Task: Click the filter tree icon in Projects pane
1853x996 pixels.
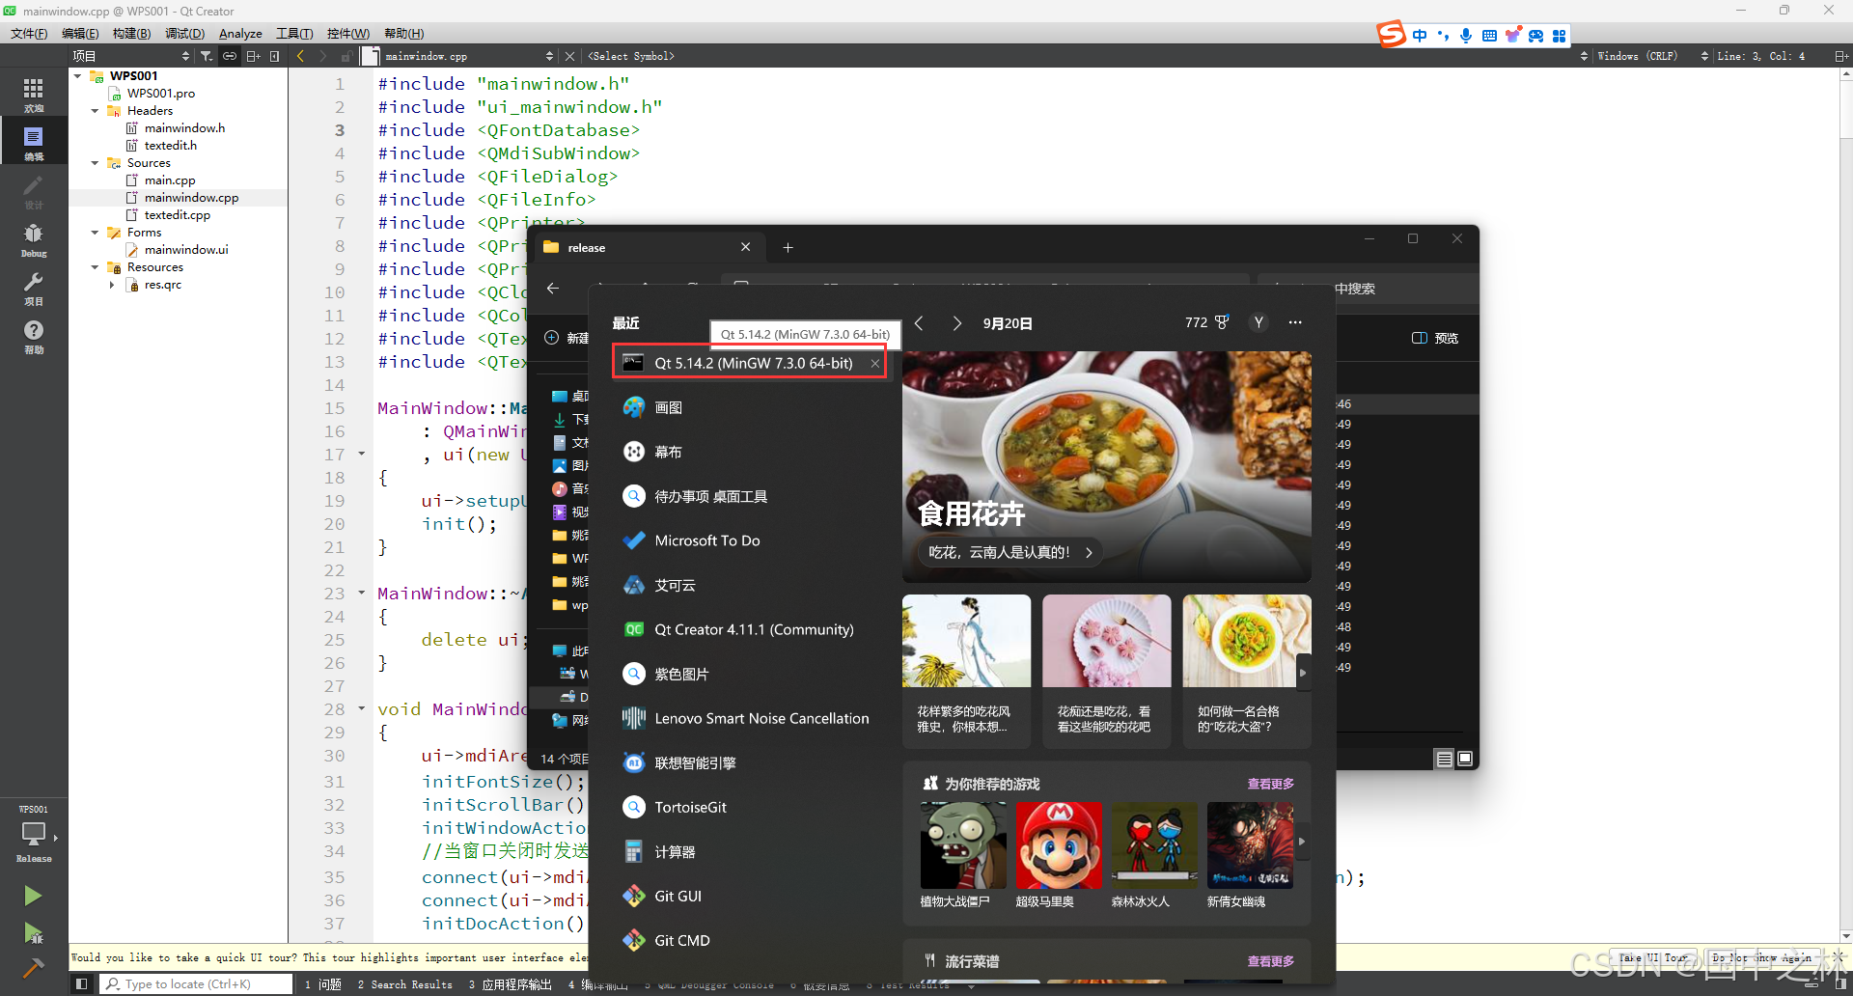Action: [207, 56]
